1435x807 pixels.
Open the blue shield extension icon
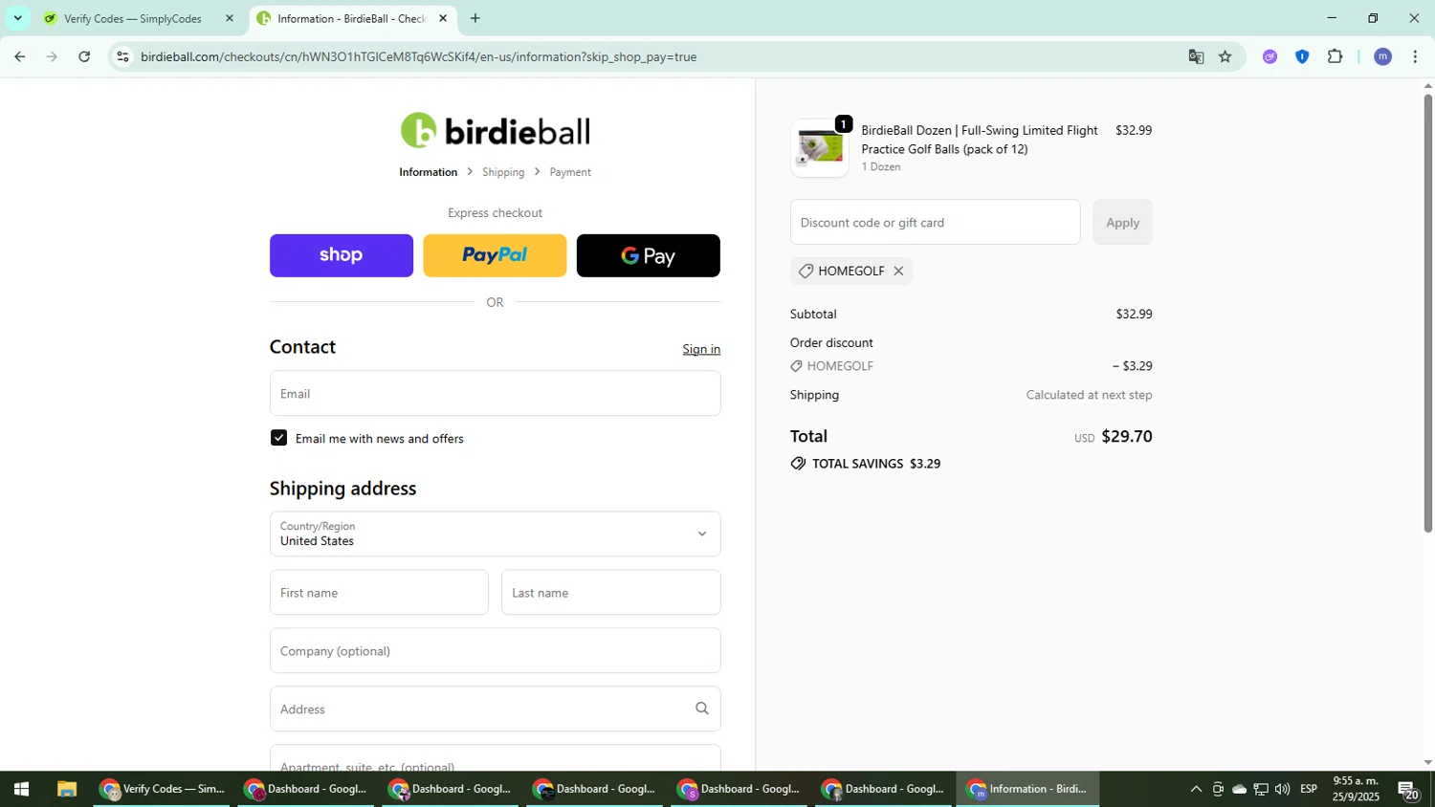1302,56
